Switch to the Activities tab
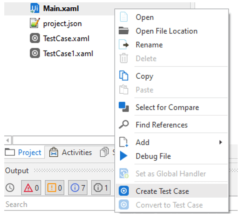Screen dimensions: 245x219 71,152
